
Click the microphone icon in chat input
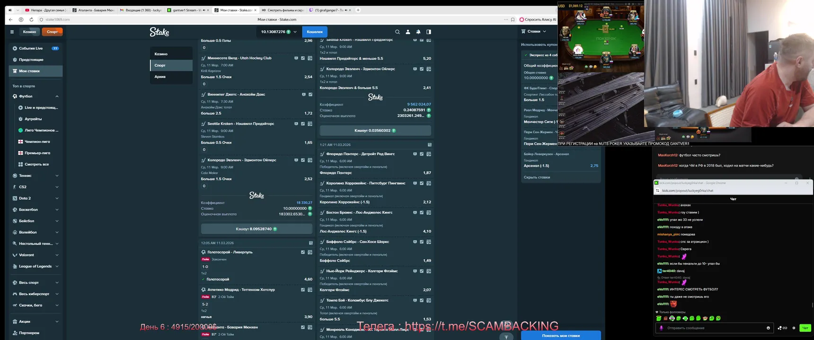pos(661,328)
